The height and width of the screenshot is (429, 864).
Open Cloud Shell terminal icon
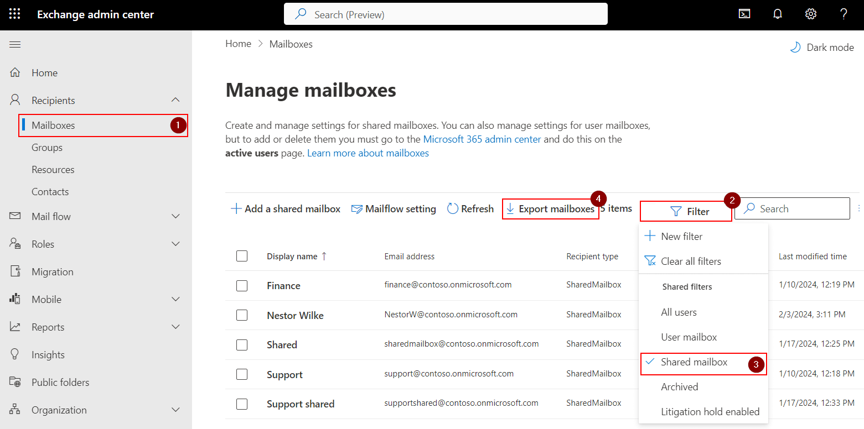click(x=744, y=14)
